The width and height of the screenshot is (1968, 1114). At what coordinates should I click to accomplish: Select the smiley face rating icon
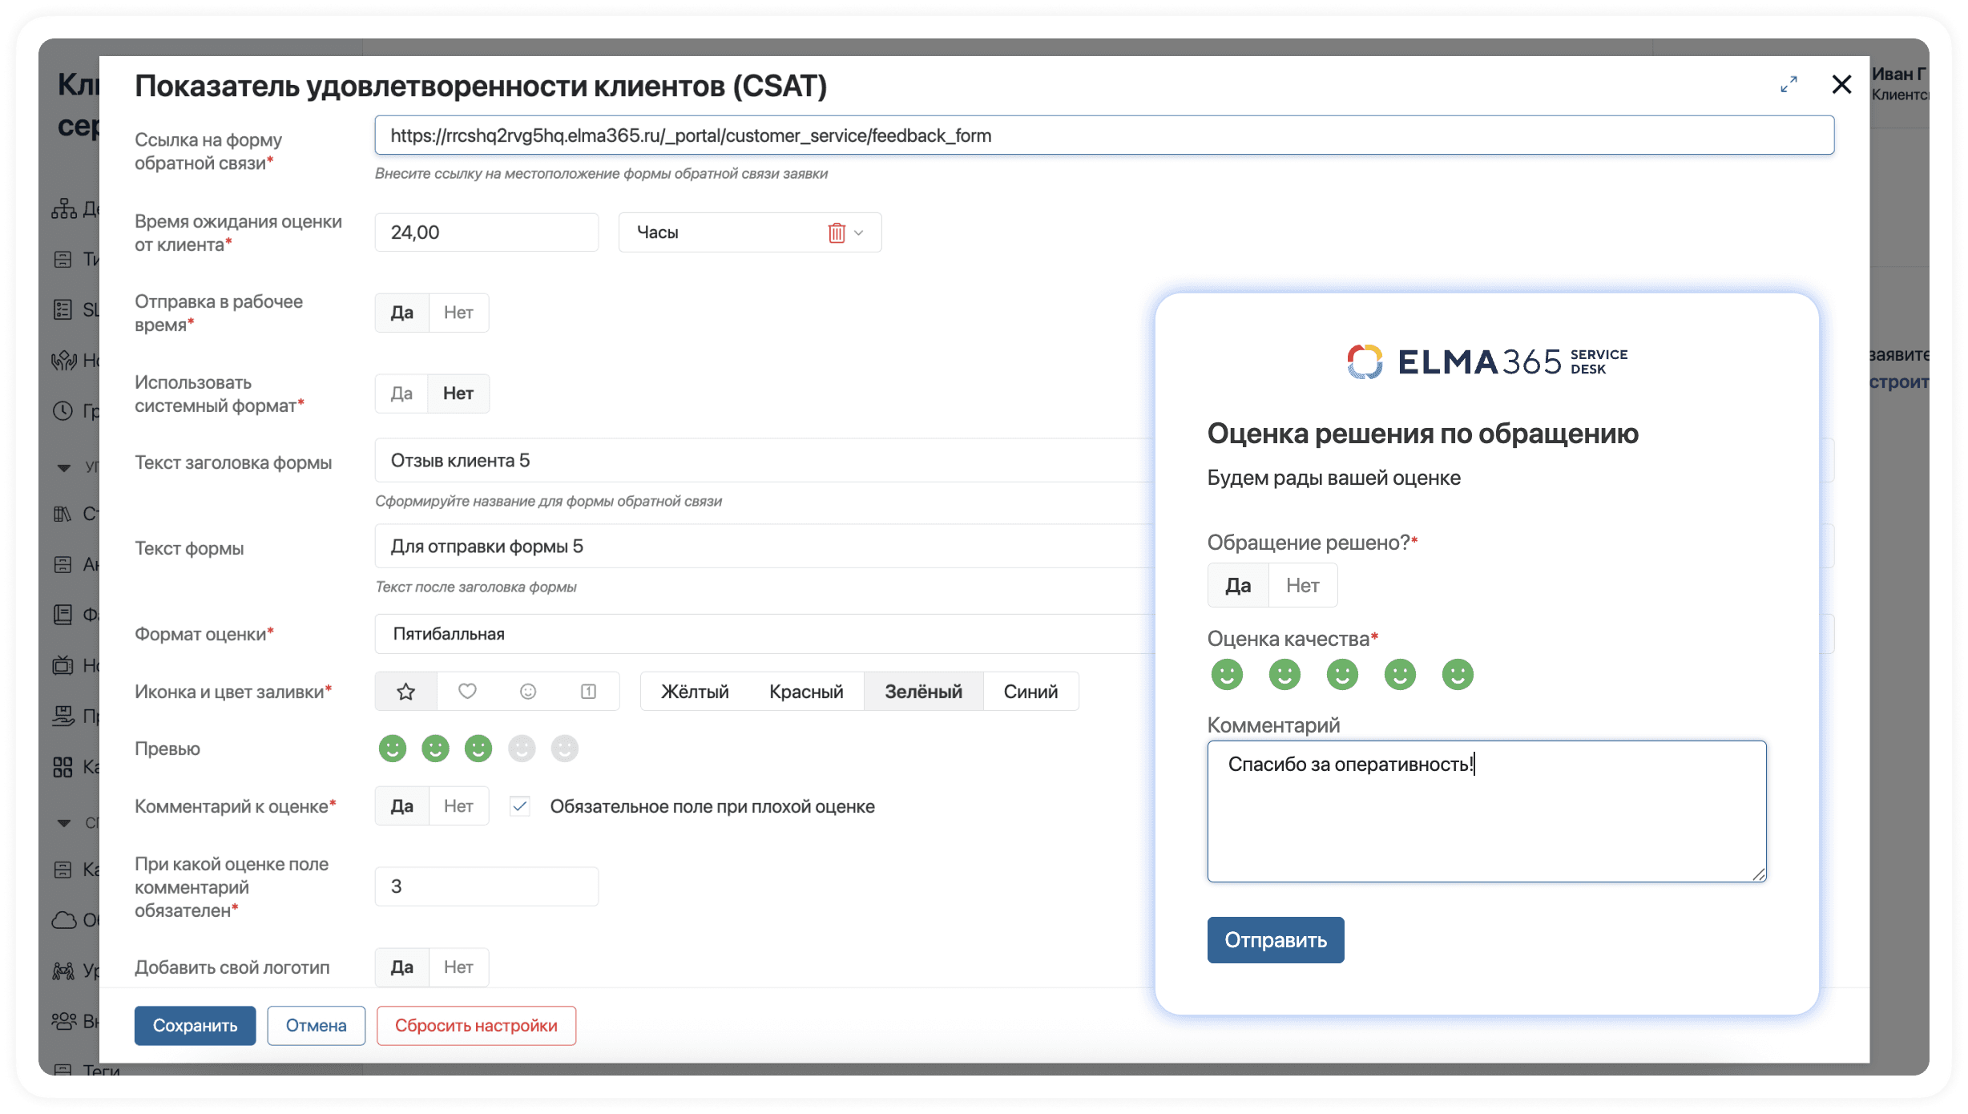tap(527, 691)
